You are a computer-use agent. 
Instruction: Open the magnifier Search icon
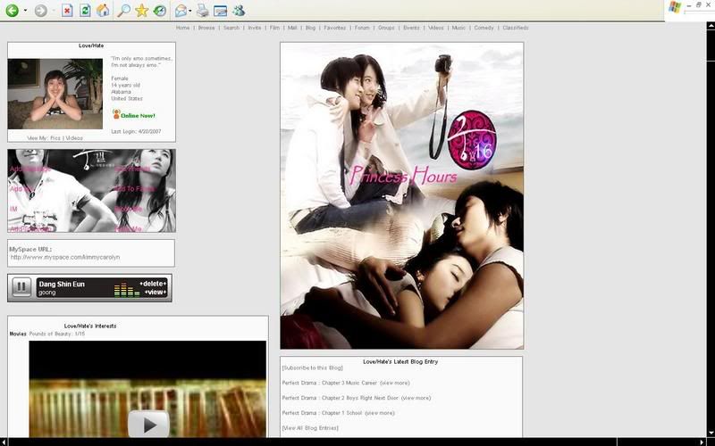point(124,11)
